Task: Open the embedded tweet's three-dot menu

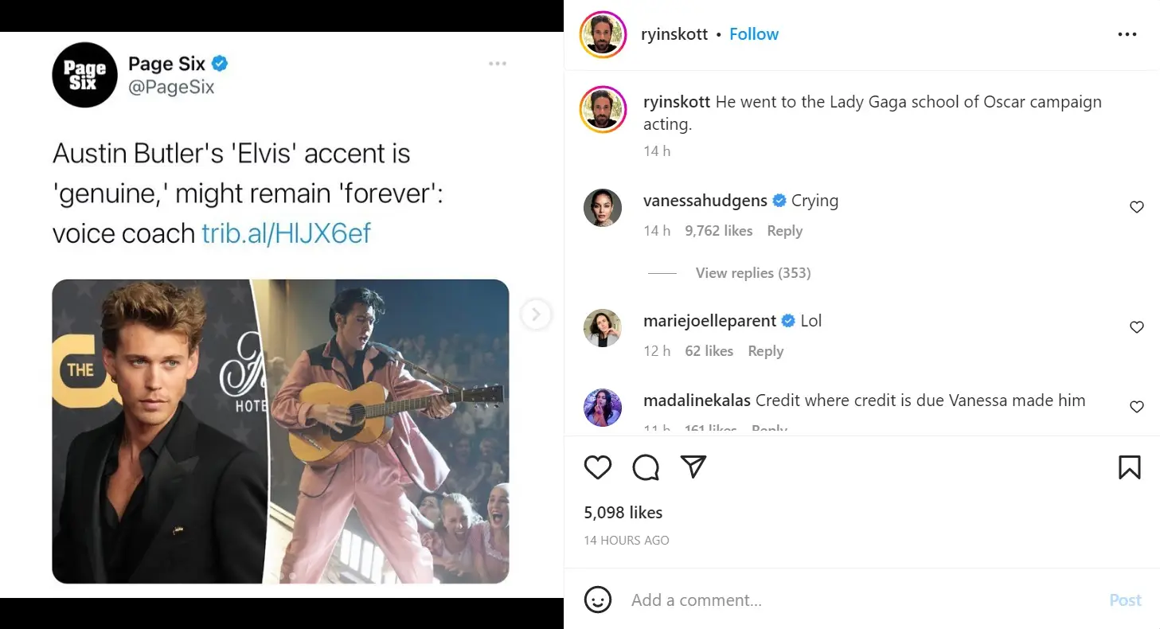Action: click(497, 63)
